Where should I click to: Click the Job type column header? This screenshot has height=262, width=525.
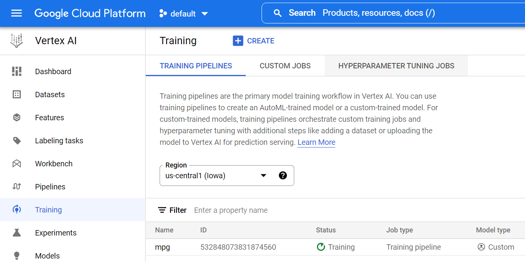point(400,230)
